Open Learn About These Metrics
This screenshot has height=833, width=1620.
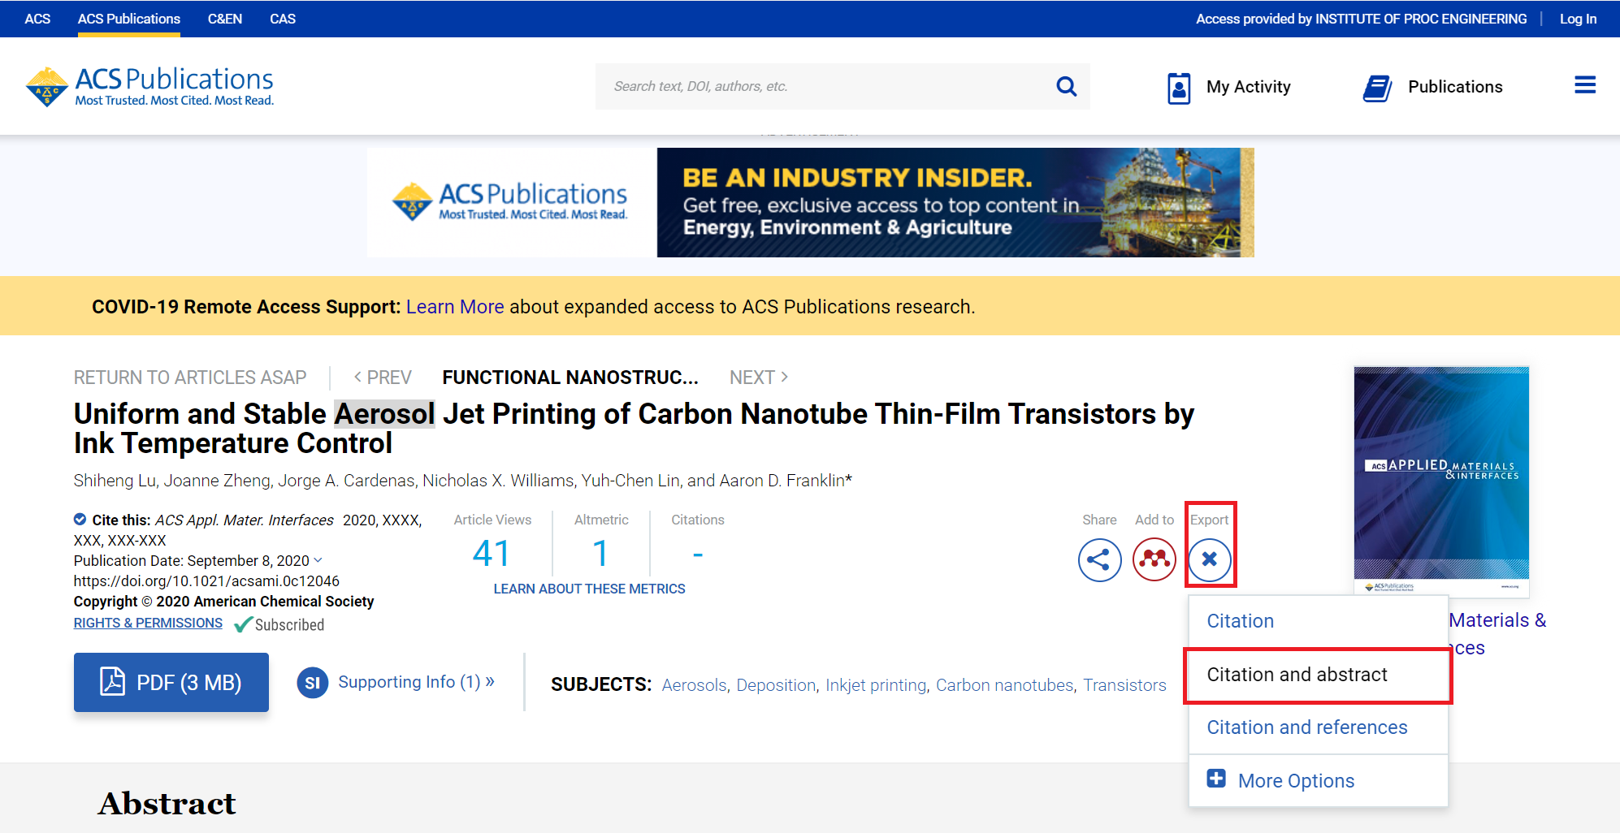590,589
